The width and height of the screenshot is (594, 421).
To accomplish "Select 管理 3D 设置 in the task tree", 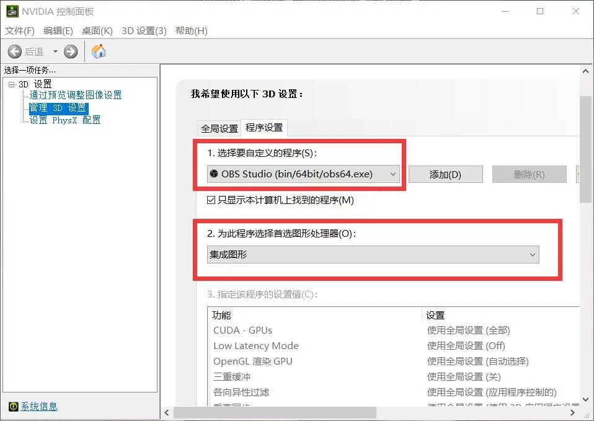I will (58, 108).
